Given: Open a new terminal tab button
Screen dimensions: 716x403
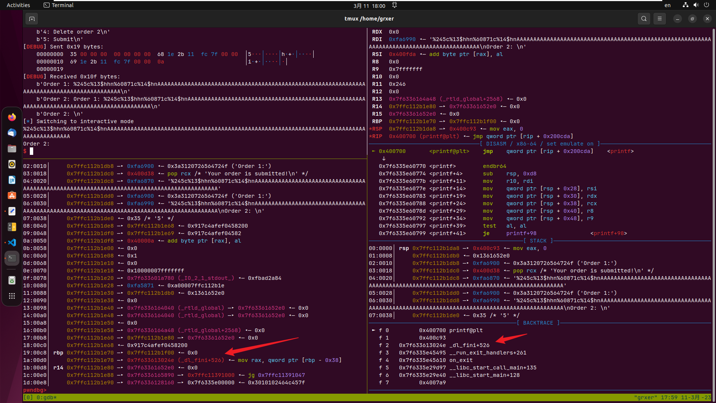Looking at the screenshot, I should [x=32, y=19].
